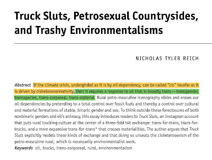This screenshot has height=160, width=212.
Task: Click the keyword "trans-corporeal" in keywords line
Action: (x=71, y=148)
